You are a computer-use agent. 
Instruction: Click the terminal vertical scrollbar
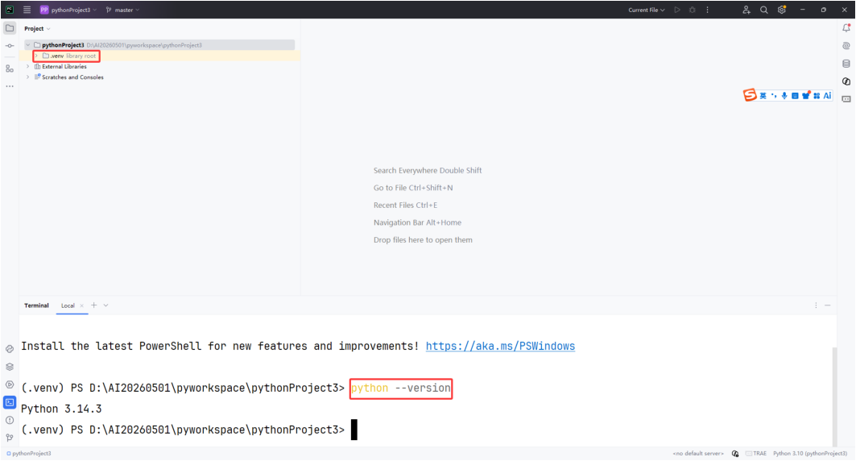[x=834, y=397]
